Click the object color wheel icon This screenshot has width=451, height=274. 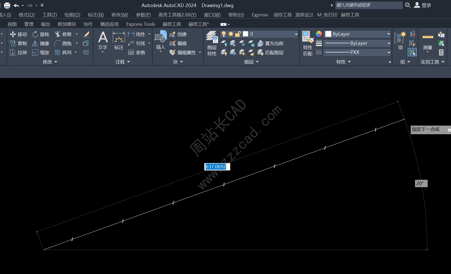click(x=319, y=34)
